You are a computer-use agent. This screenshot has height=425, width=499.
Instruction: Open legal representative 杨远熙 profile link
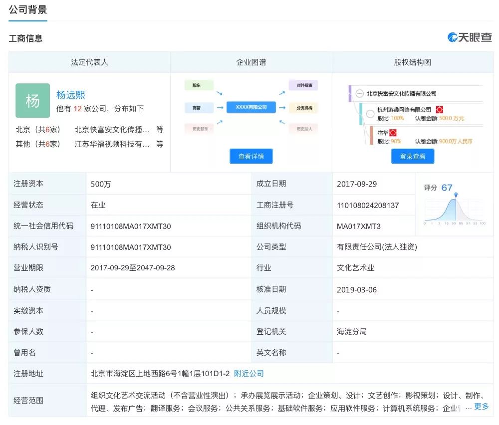click(x=71, y=95)
